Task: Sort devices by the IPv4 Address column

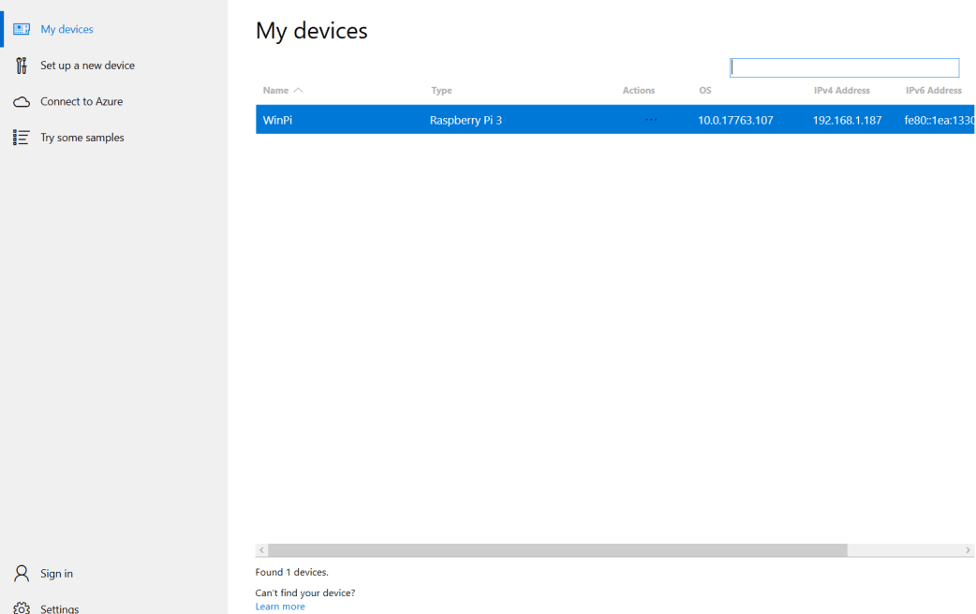Action: (x=841, y=90)
